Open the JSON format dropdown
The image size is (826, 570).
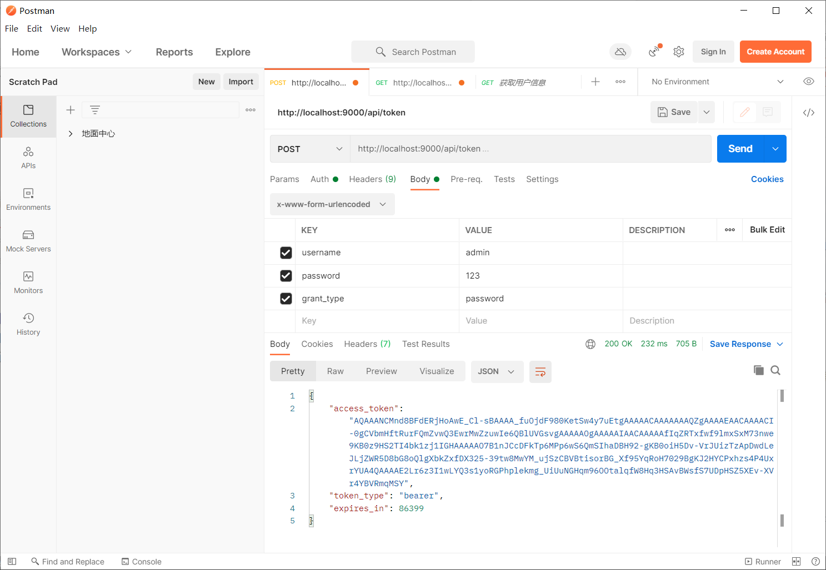497,371
